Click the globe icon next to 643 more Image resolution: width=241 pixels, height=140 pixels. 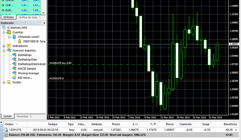tap(14, 78)
